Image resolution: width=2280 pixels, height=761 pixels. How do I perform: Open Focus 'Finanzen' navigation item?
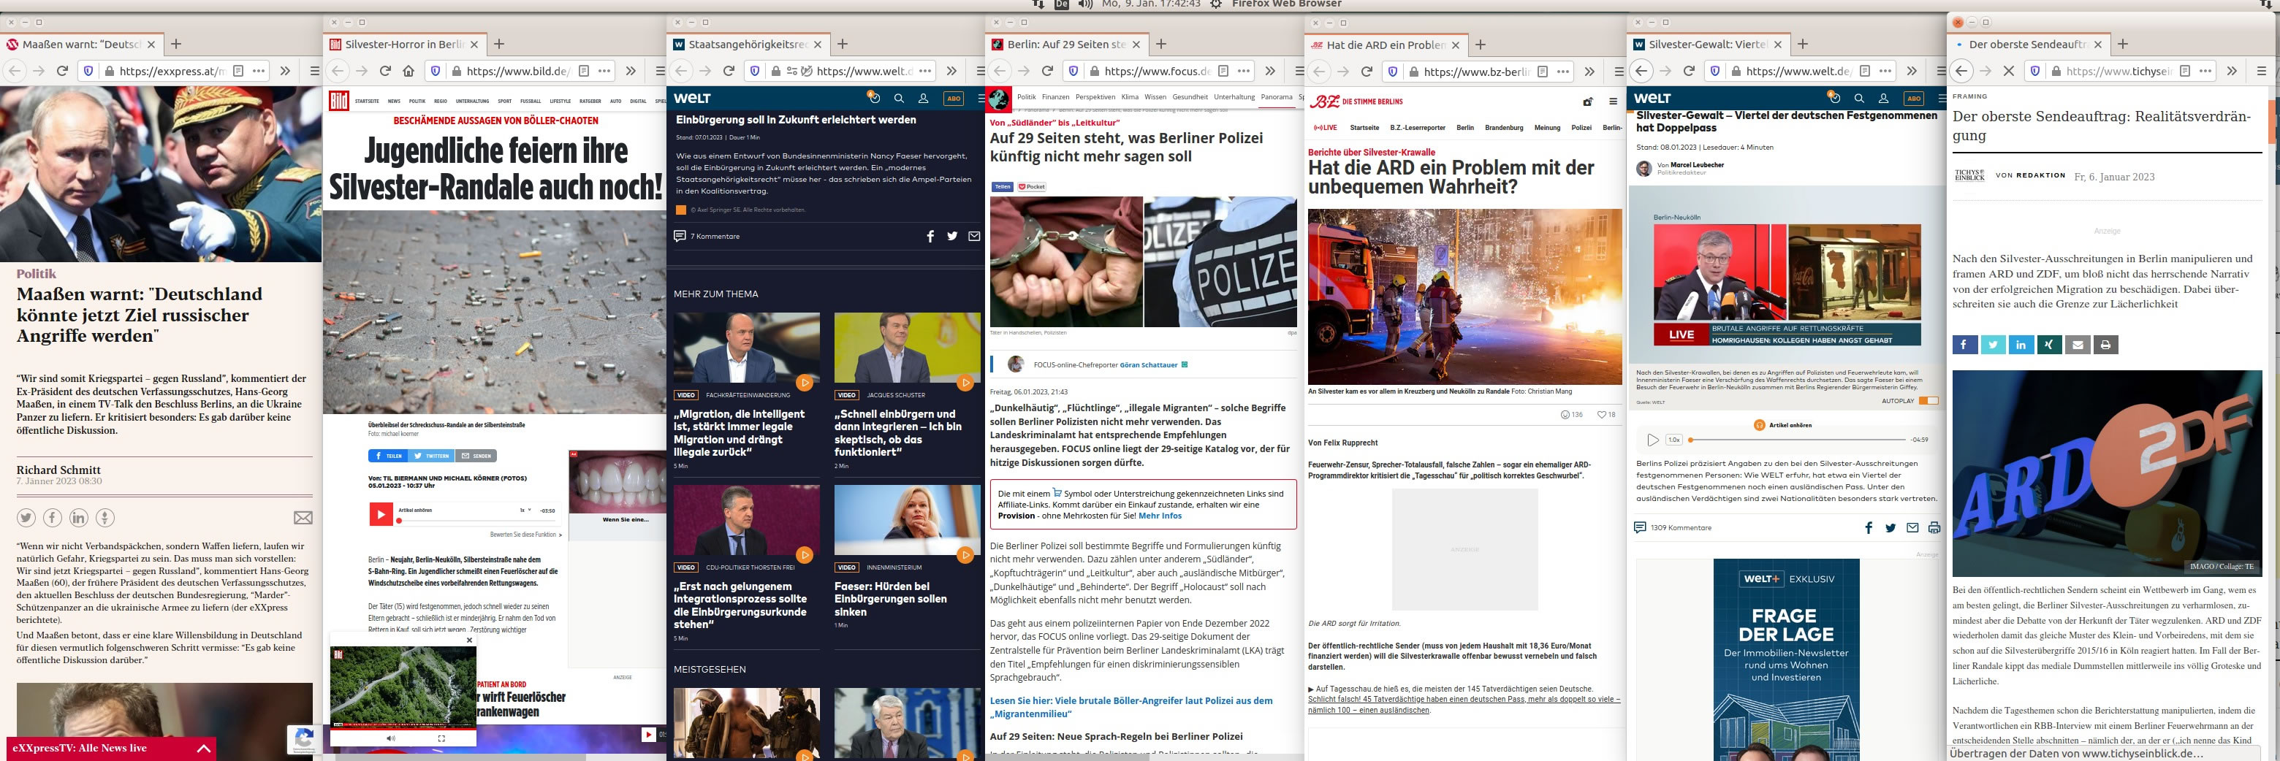click(1055, 97)
